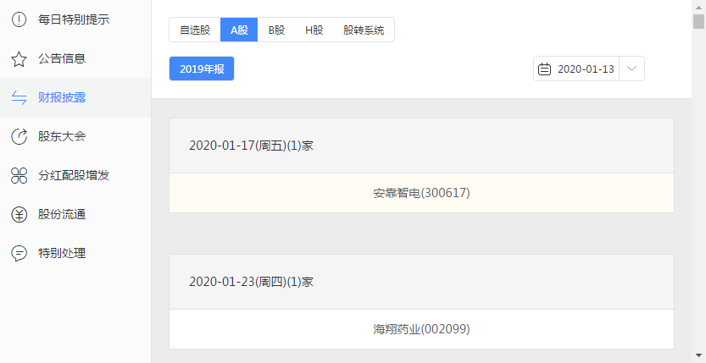Click the four-circles icon beside 分红配股增发
This screenshot has height=363, width=706.
point(19,175)
